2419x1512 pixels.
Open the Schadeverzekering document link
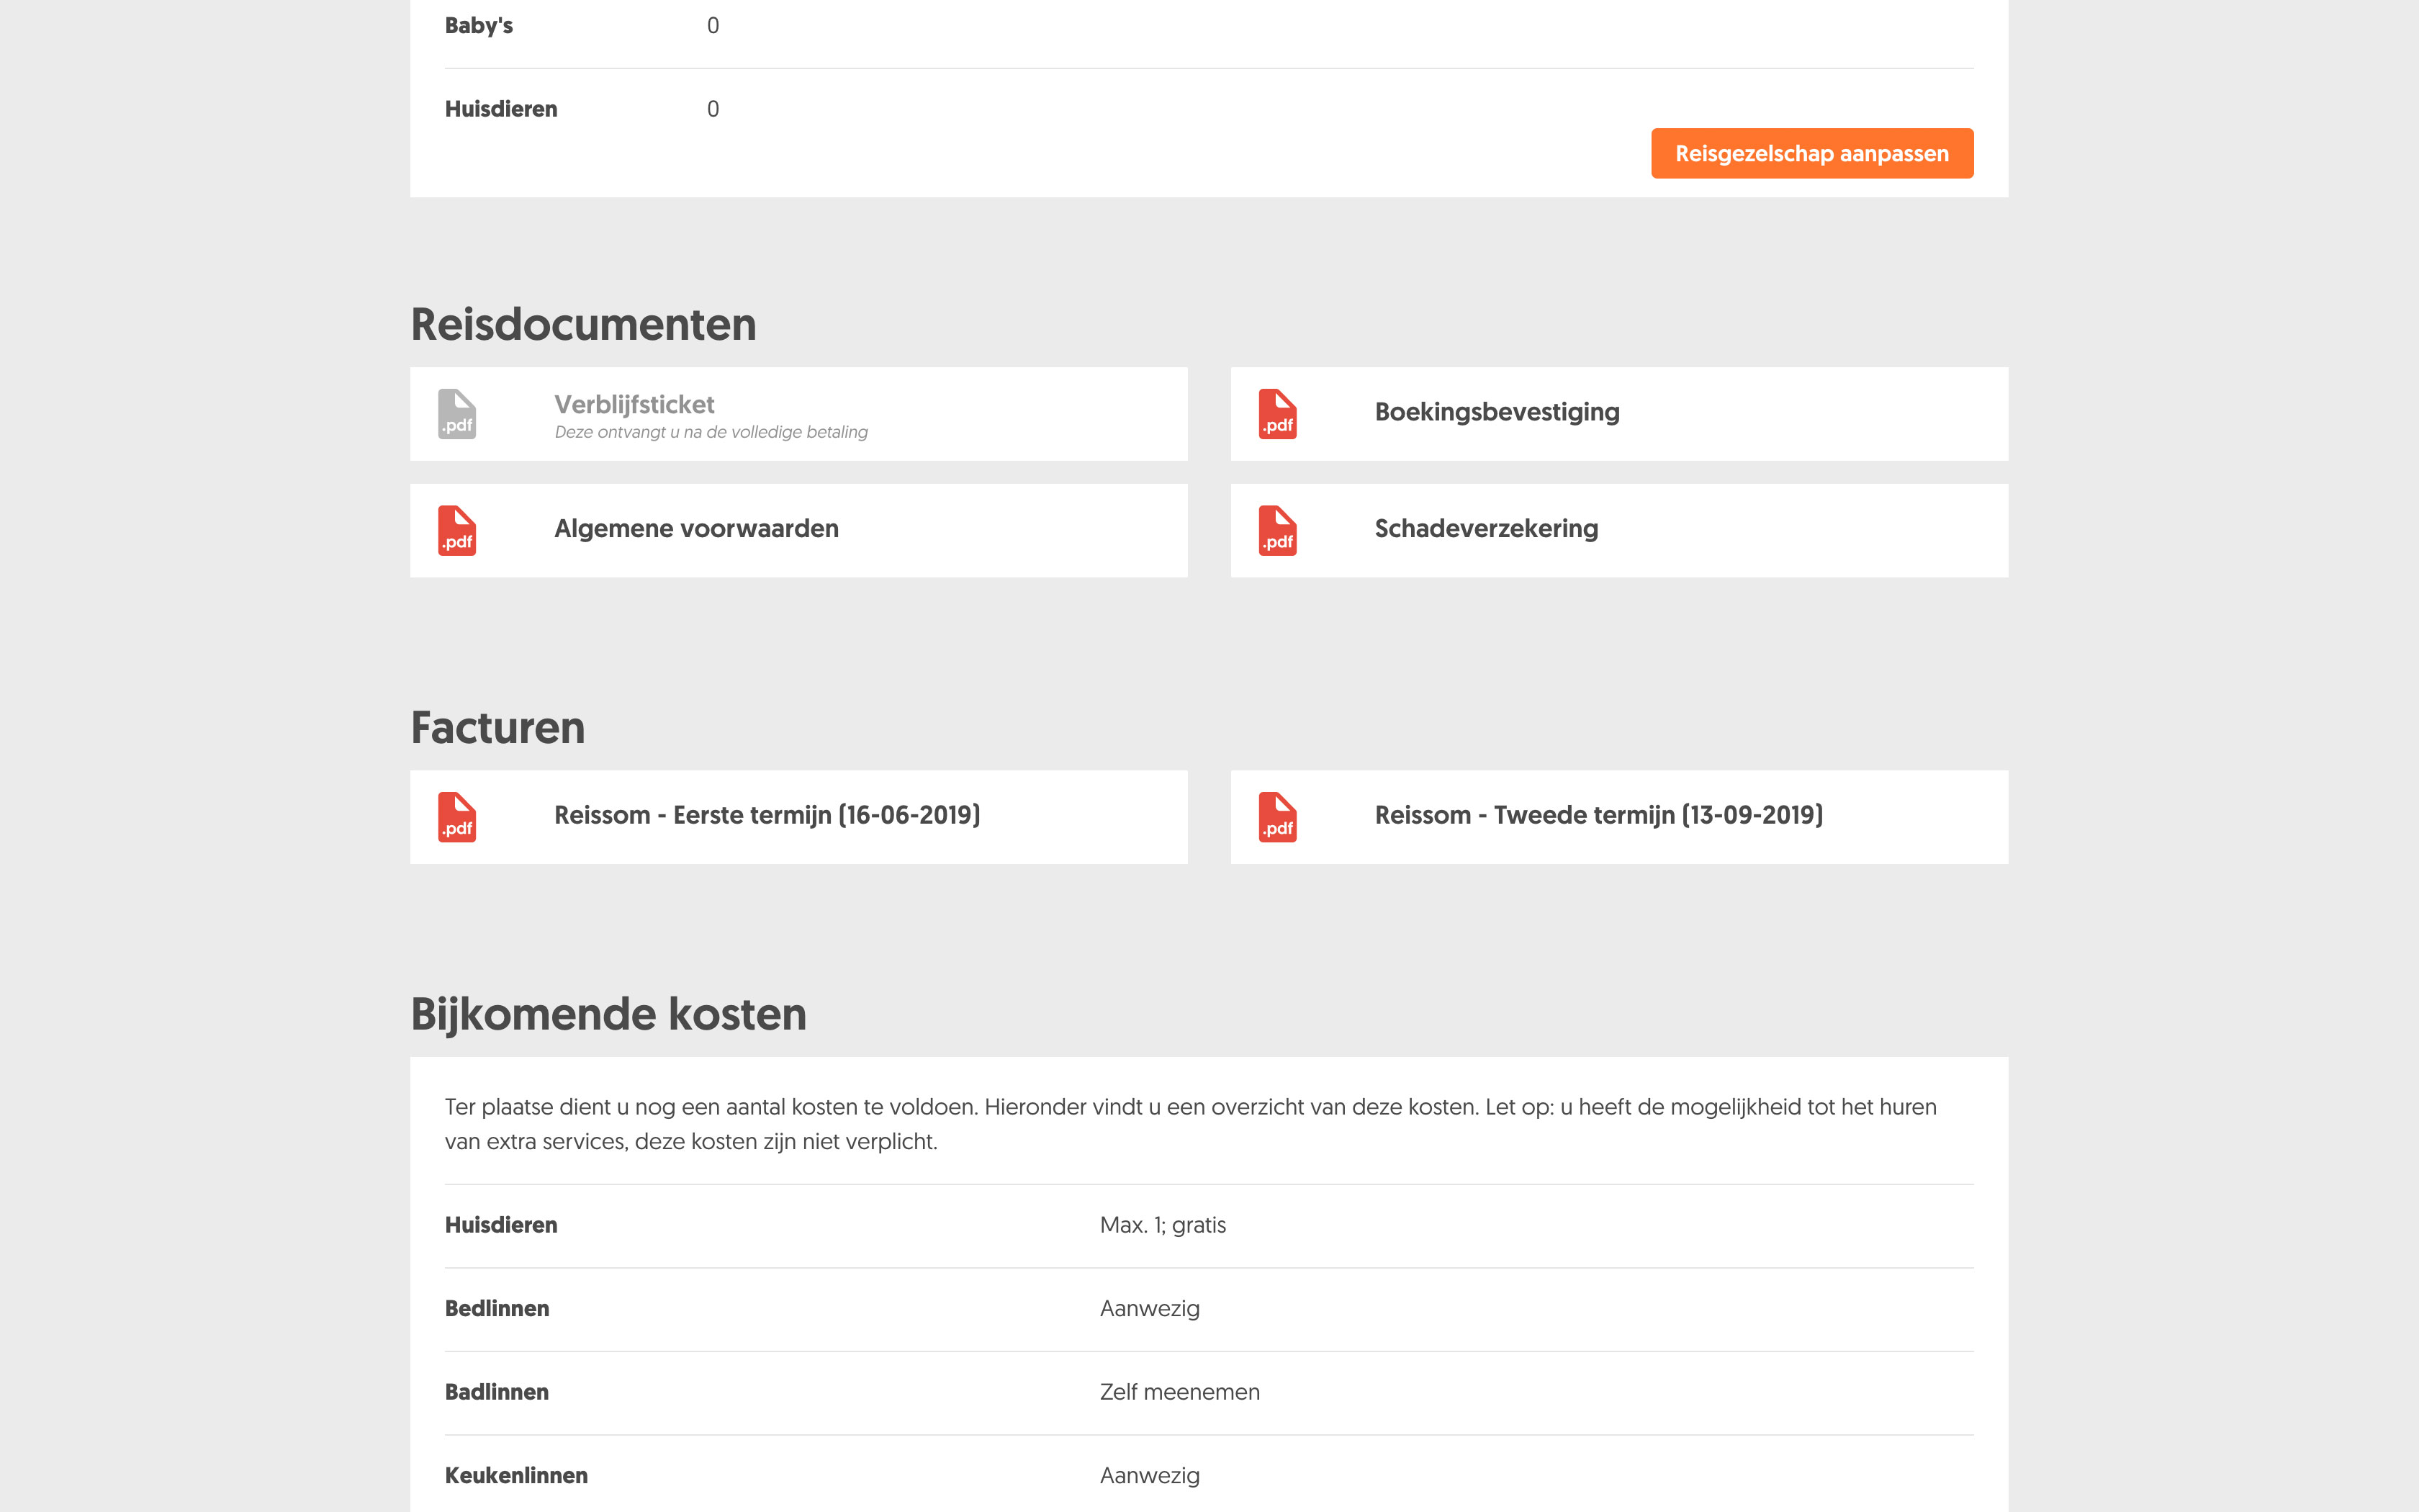[1485, 529]
